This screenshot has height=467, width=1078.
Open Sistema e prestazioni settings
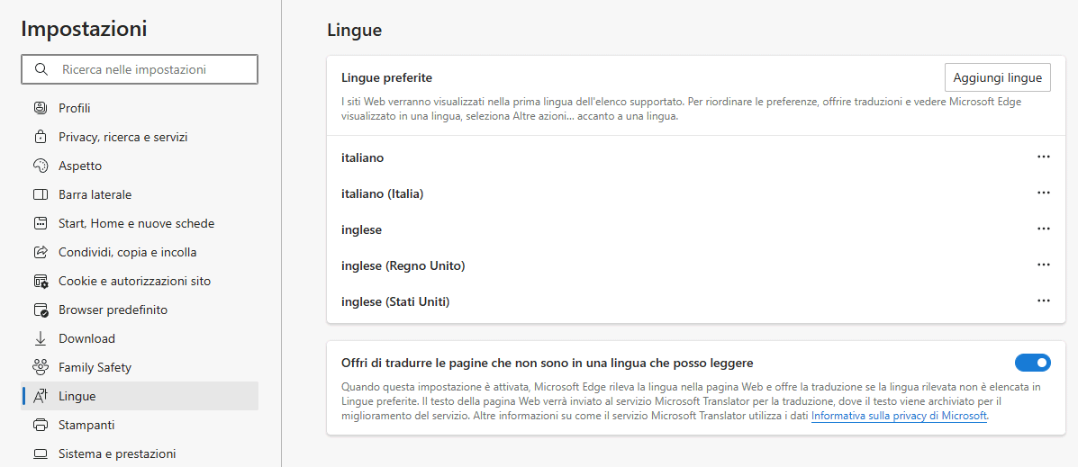click(117, 454)
